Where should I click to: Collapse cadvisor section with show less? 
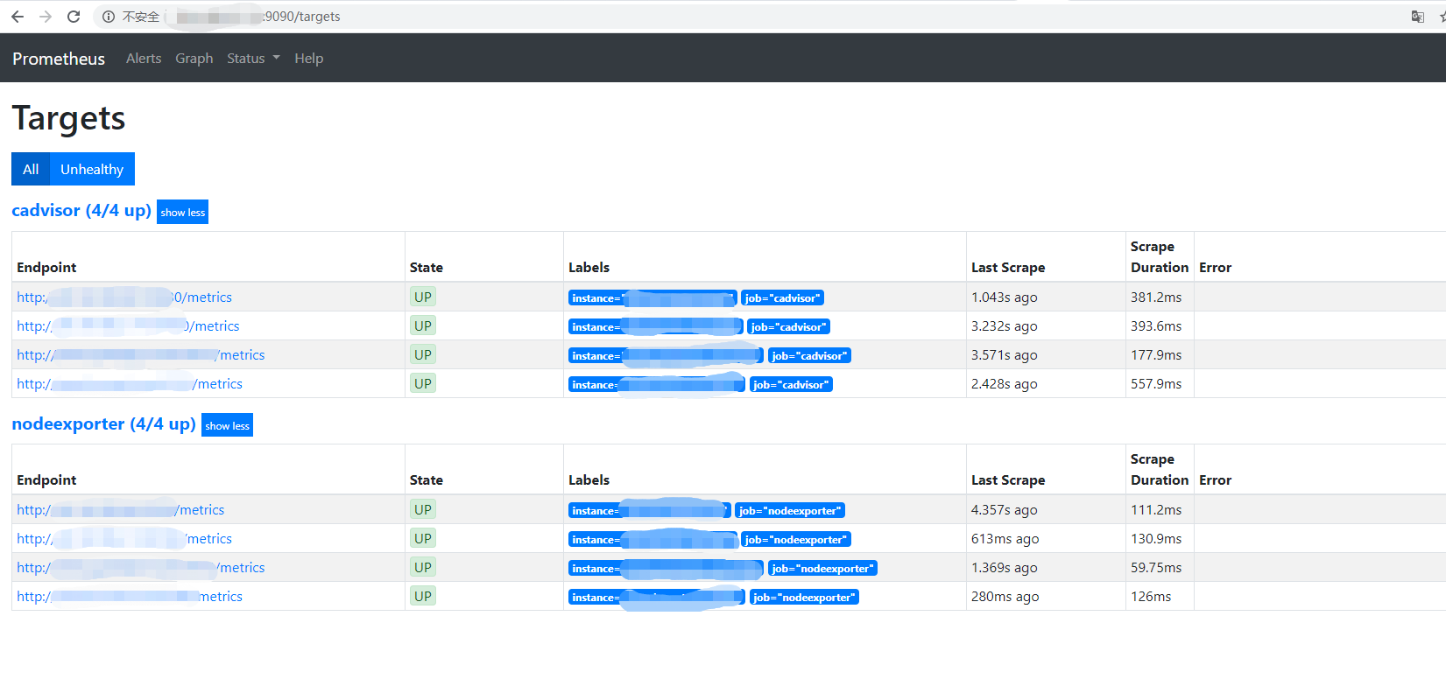[182, 212]
